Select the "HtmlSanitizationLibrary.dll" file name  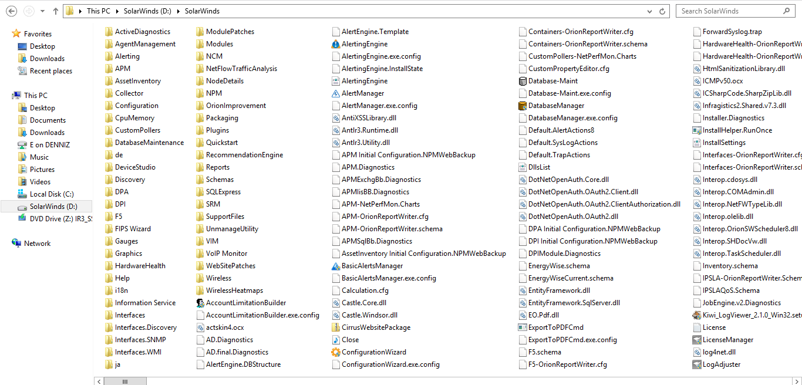click(x=744, y=69)
